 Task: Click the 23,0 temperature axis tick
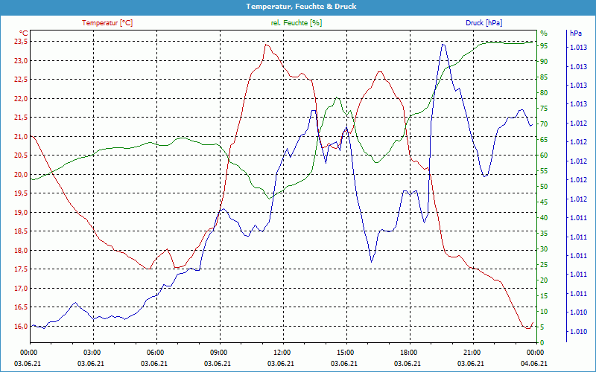point(21,61)
